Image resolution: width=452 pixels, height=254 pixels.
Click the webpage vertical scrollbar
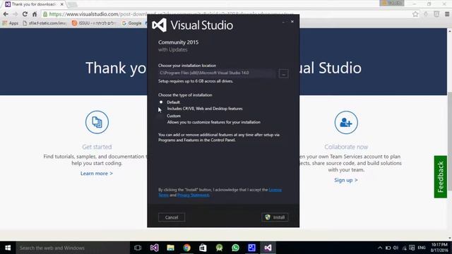coord(449,141)
